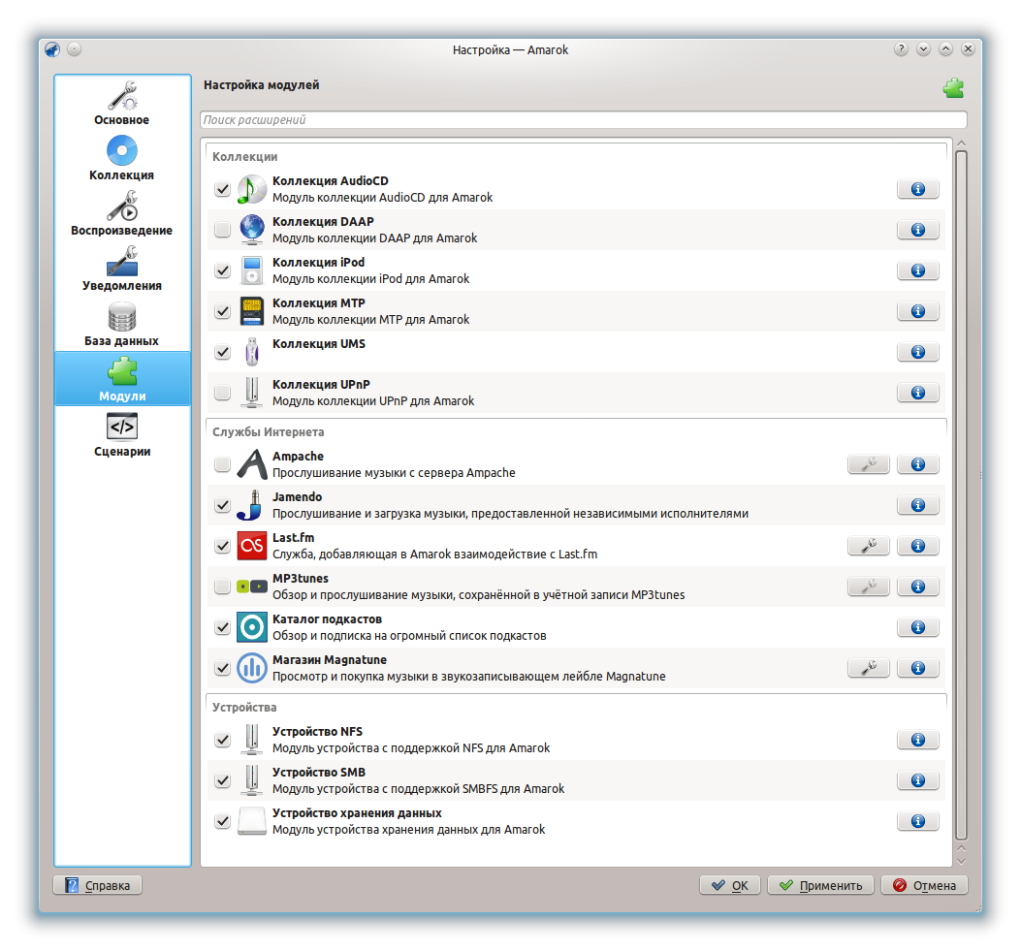
Task: Show info about Коллекция MTP
Action: pos(917,311)
